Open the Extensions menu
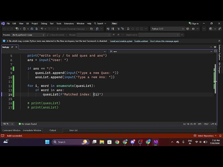The image size is (223, 167). (69, 23)
